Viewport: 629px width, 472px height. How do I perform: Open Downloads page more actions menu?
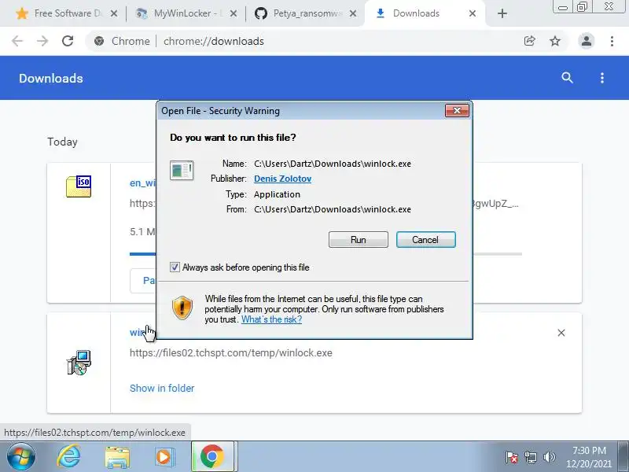click(602, 78)
